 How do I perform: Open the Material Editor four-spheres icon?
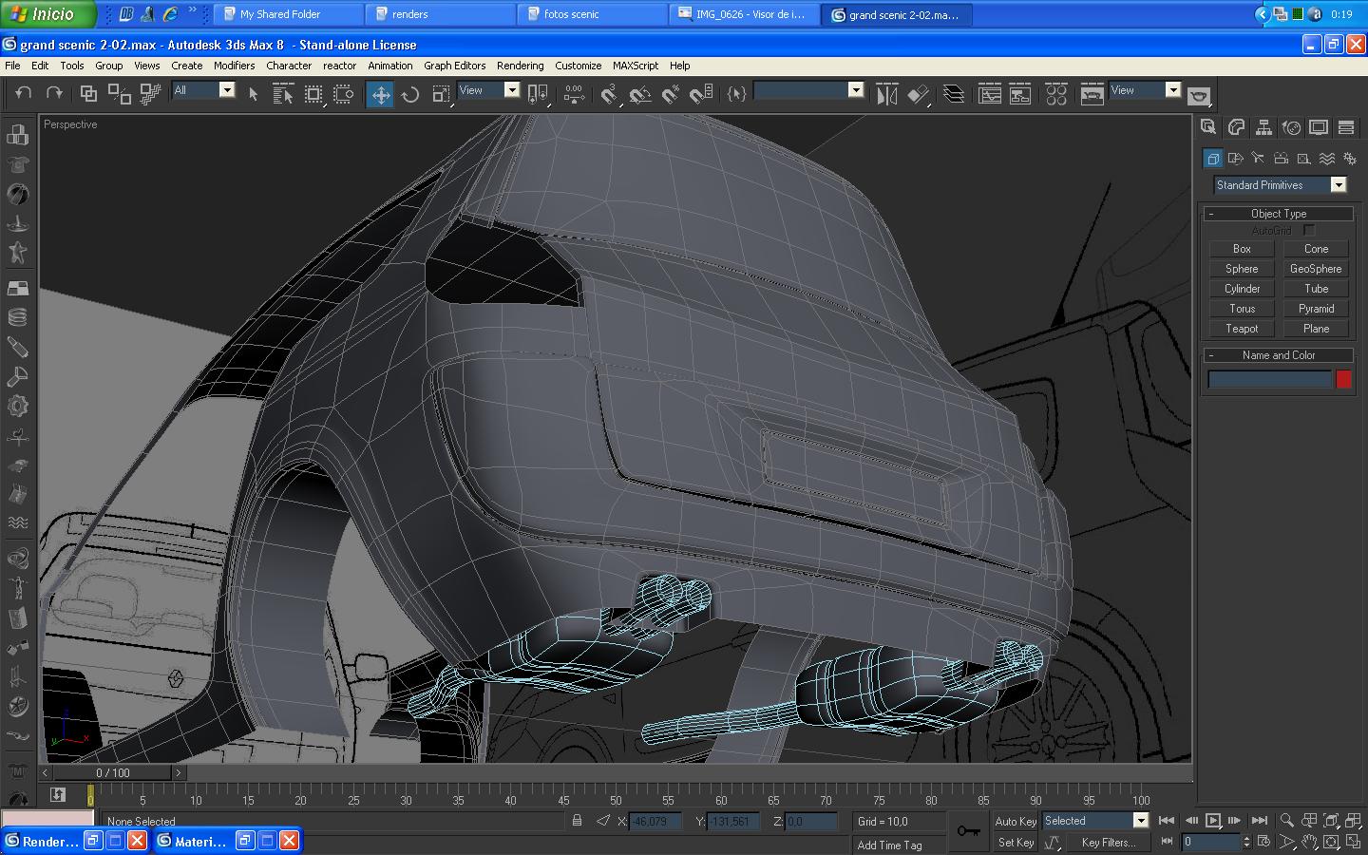coord(1055,94)
